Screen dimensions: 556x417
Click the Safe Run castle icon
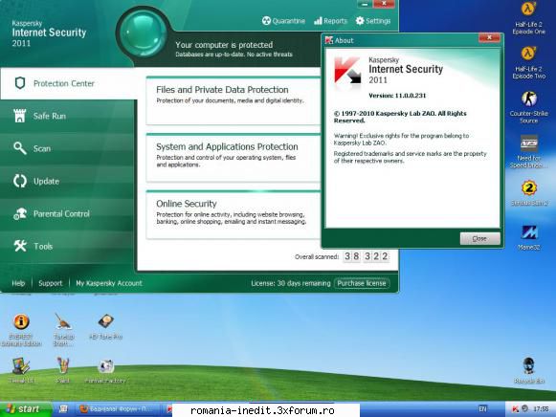click(20, 116)
